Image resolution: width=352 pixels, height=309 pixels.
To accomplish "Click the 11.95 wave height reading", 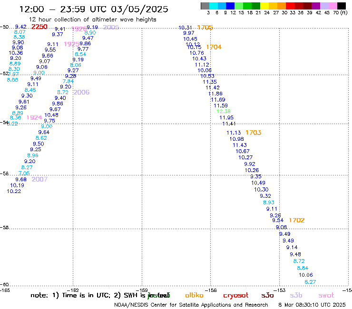I will click(226, 117).
